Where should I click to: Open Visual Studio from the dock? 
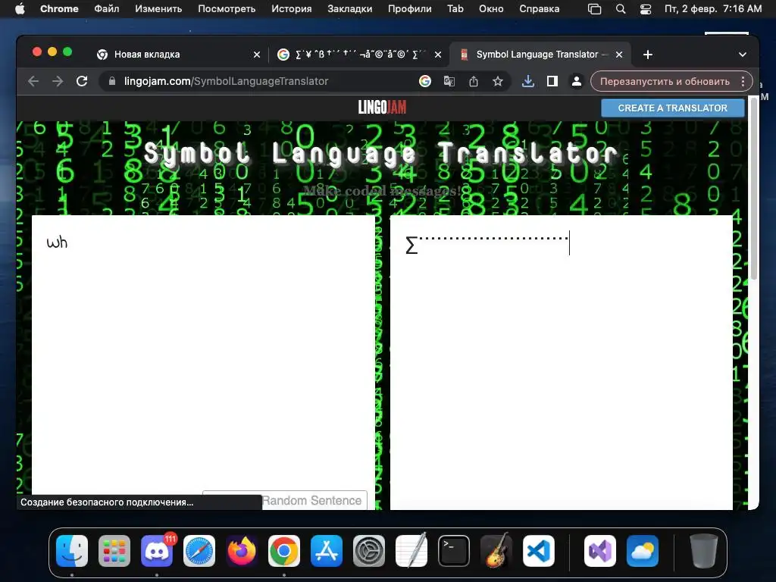point(600,551)
